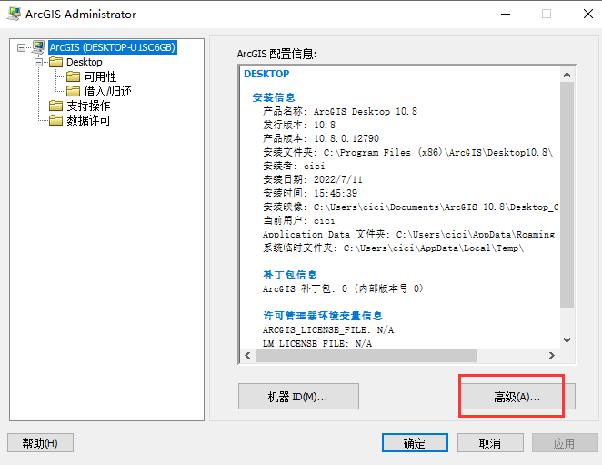The height and width of the screenshot is (465, 602).
Task: Collapse the ArcGIS (DESKTOP-U1SC6GB) root node
Action: 22,47
